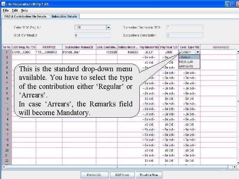Select row header number 20

tap(7, 150)
